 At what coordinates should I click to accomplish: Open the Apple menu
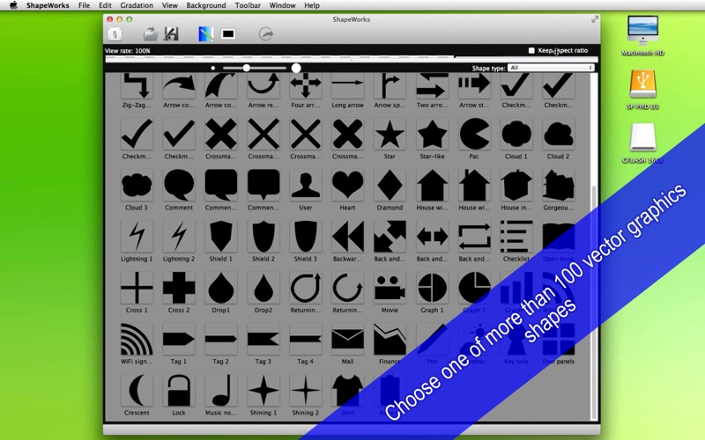[x=13, y=5]
